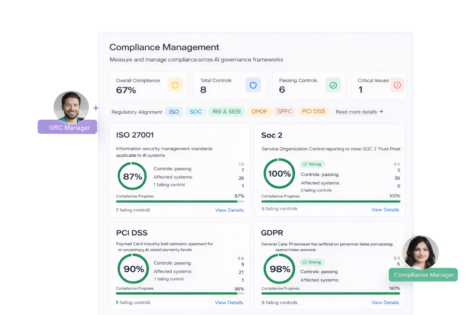
Task: Select the DPDP framework tag
Action: click(x=259, y=112)
